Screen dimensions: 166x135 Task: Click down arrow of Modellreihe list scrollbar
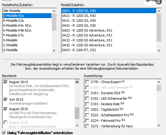pos(54,51)
